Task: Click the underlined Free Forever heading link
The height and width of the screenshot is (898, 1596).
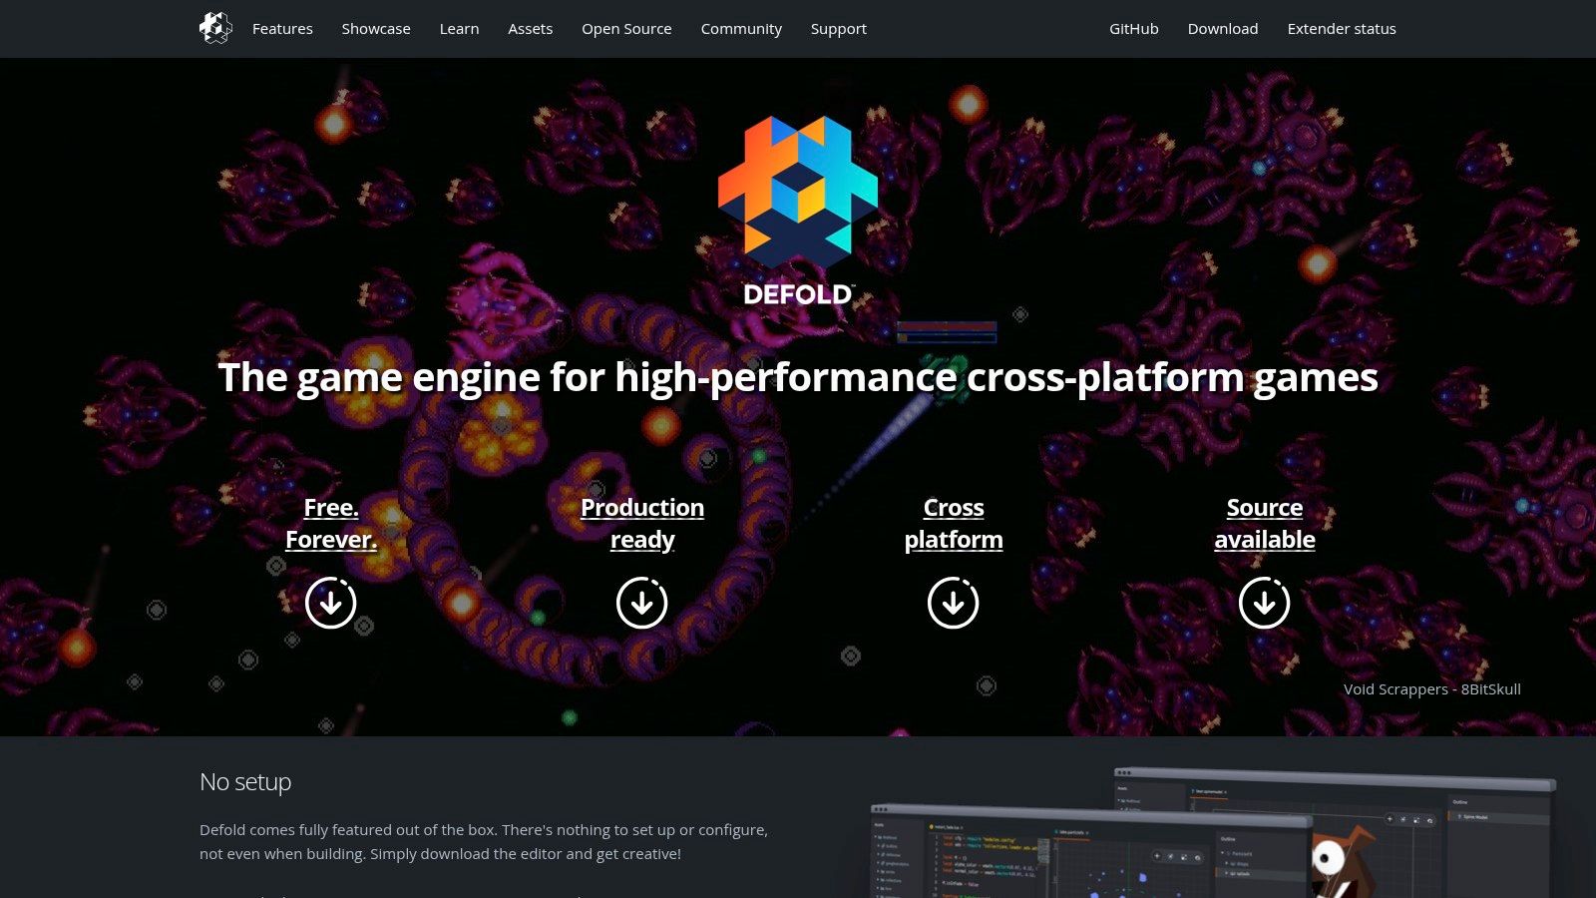Action: click(330, 523)
